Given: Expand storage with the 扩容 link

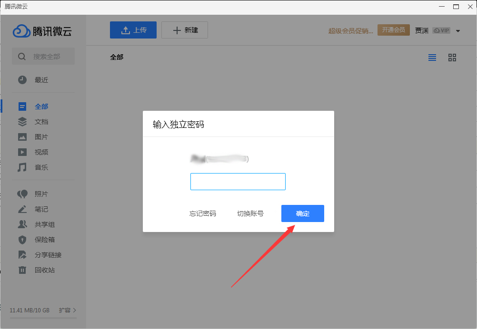Looking at the screenshot, I should [x=67, y=310].
